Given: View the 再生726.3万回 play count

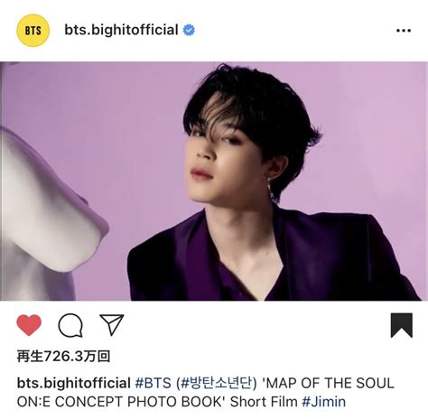Looking at the screenshot, I should [x=63, y=357].
